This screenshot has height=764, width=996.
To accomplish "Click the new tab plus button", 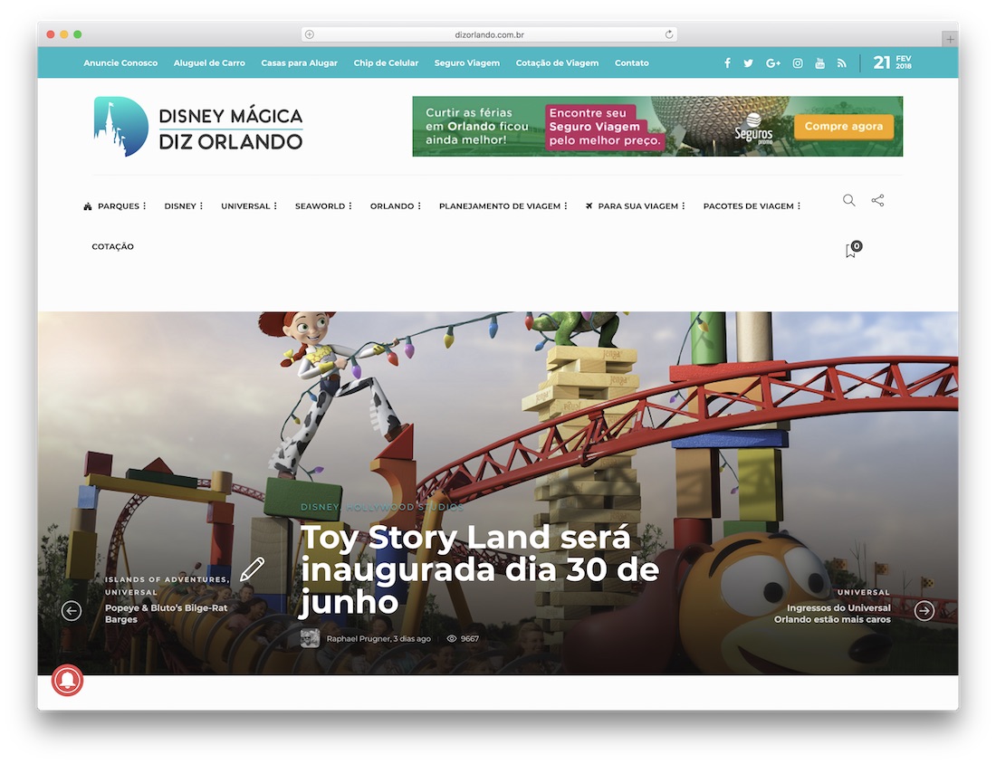I will click(x=950, y=39).
